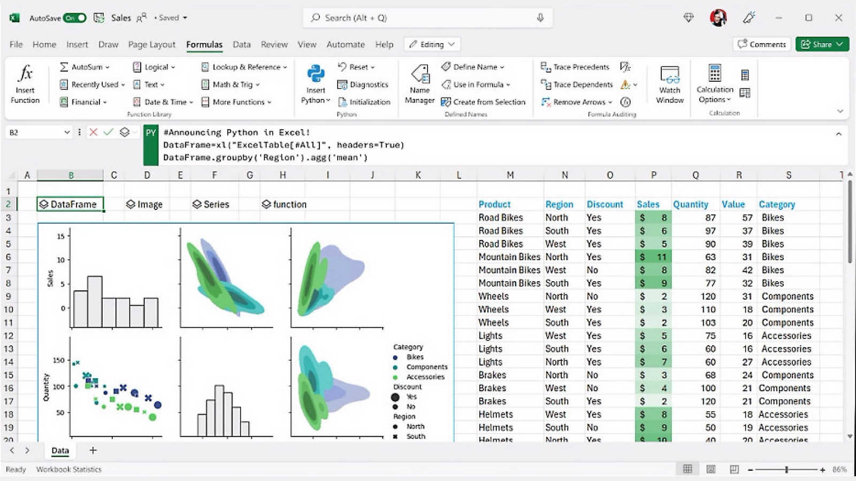The height and width of the screenshot is (481, 856).
Task: Click the zoom slider handle
Action: [786, 469]
